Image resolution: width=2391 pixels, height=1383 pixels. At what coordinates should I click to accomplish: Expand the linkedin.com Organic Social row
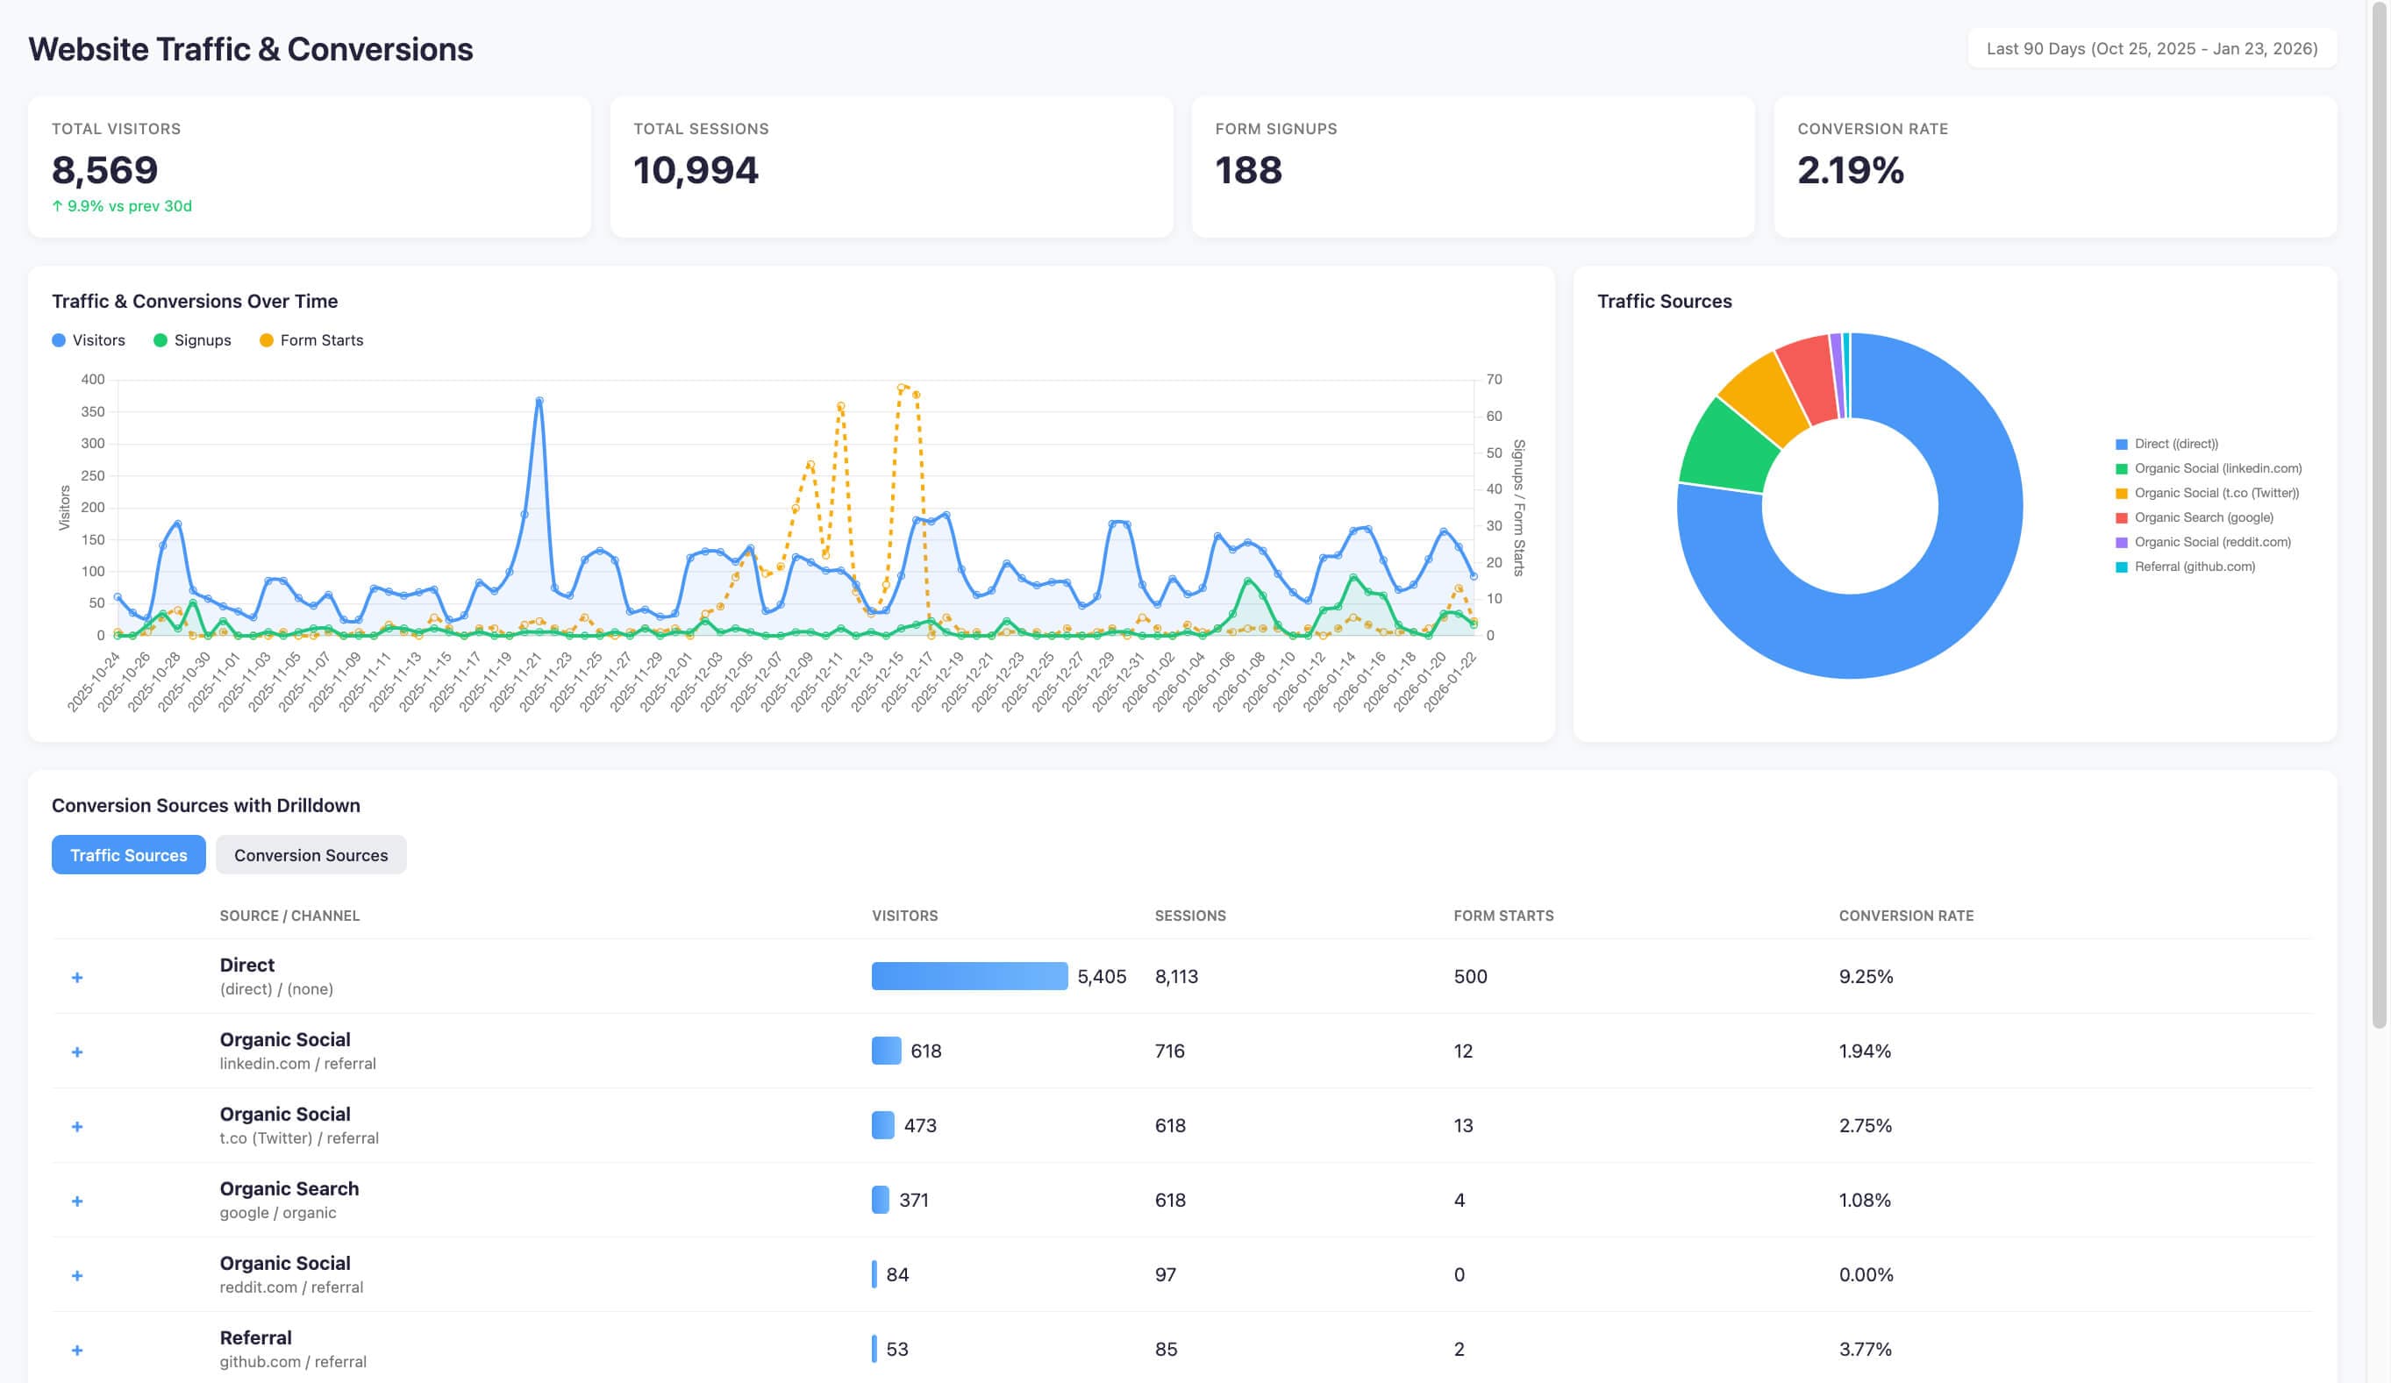click(x=77, y=1052)
